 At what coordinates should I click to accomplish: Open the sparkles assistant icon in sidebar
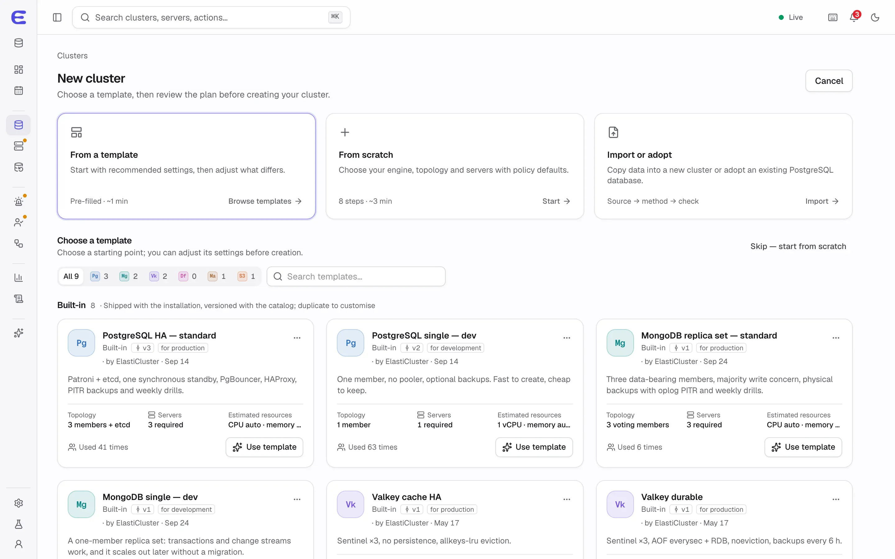pos(19,333)
